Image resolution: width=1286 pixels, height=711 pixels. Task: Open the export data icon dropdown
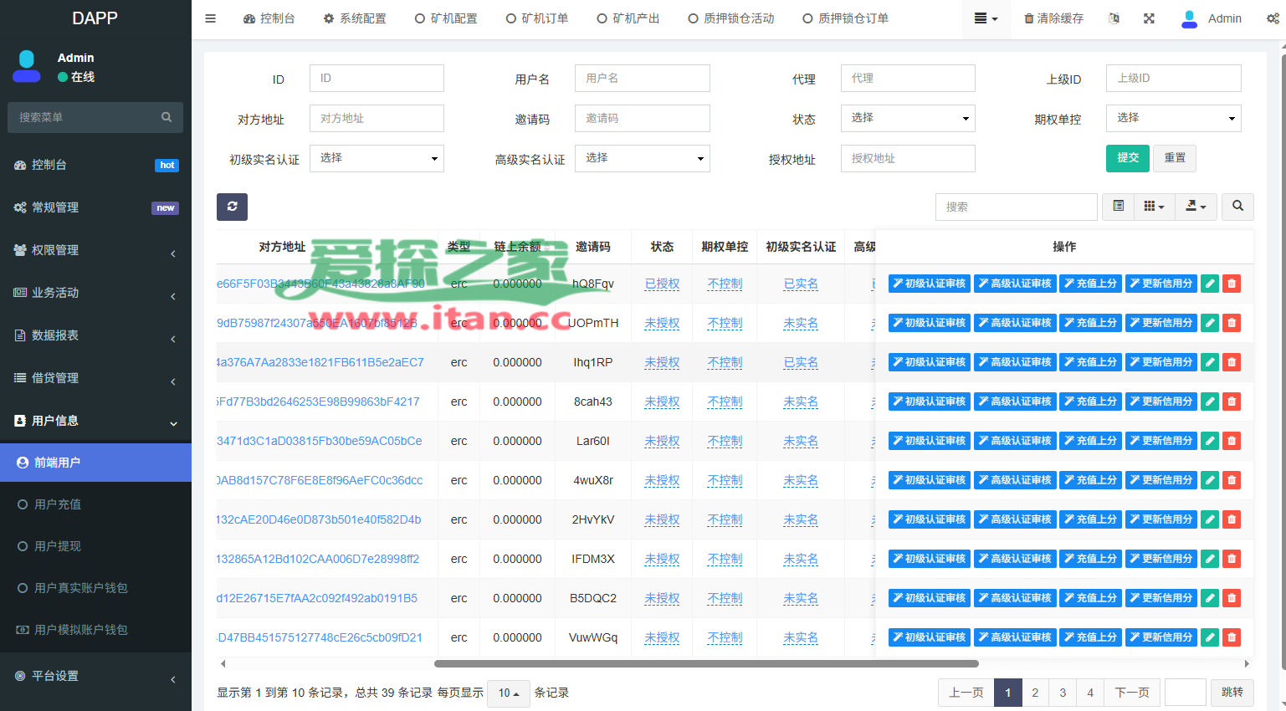coord(1196,206)
